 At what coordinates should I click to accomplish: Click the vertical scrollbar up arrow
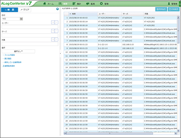tap(178, 17)
